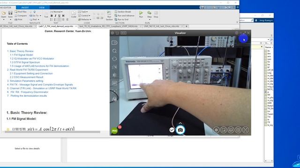Screen dimensions: 300x168
Task: Toggle italic formatting
Action: click(x=55, y=15)
